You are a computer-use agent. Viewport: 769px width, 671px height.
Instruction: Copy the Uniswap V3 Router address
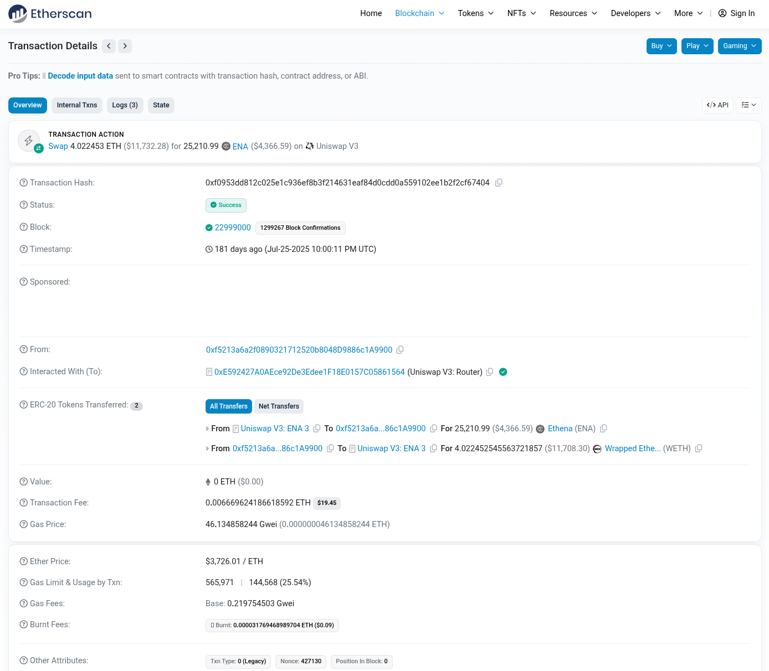click(x=490, y=372)
